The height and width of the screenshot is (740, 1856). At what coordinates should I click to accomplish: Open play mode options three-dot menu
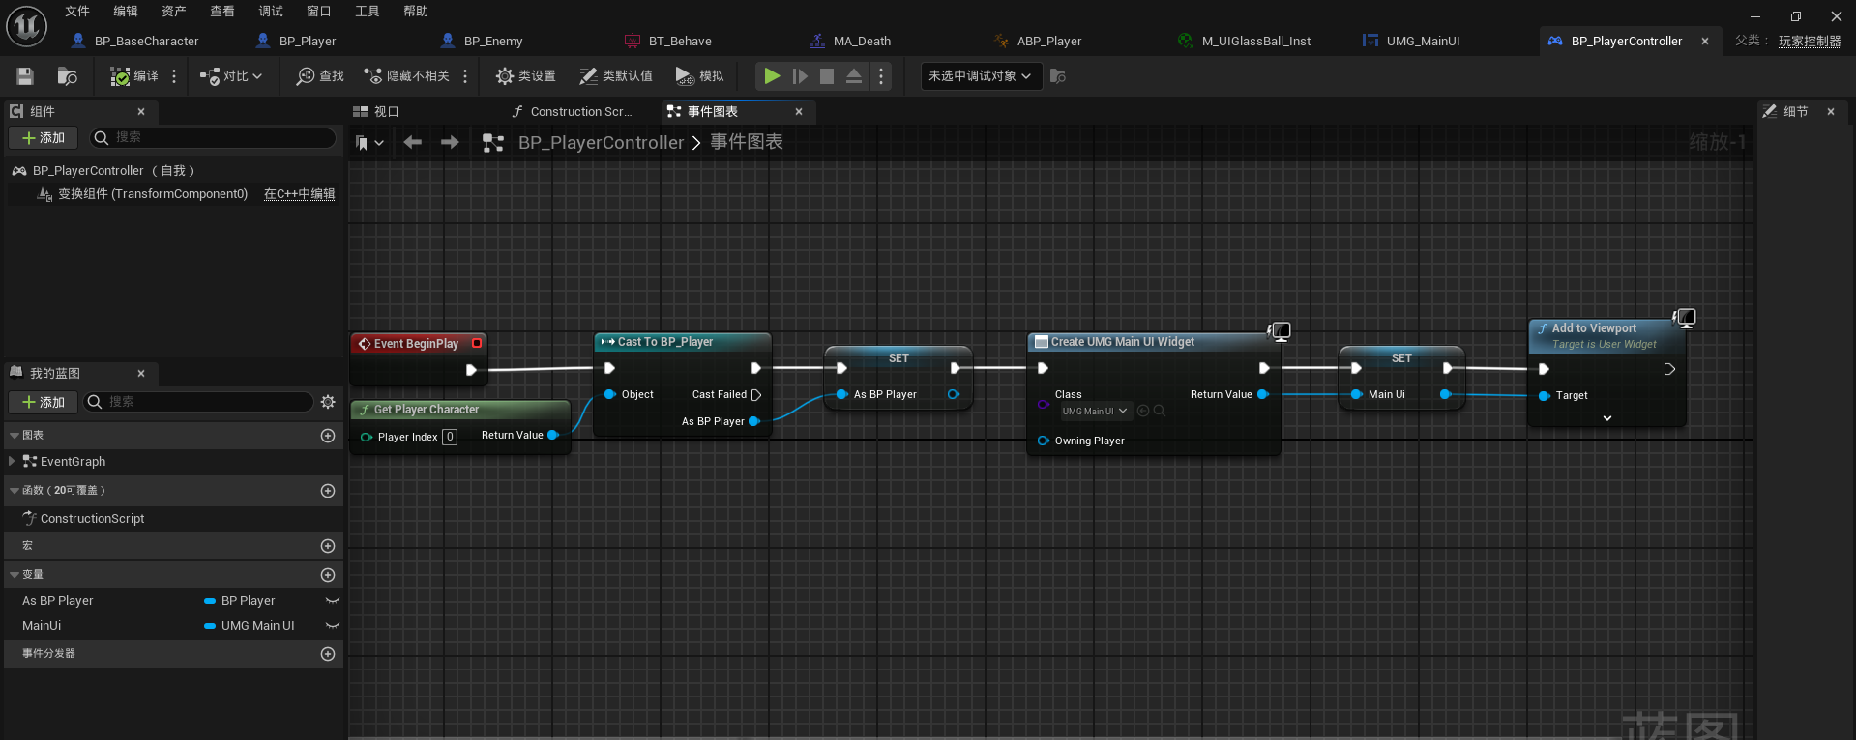(x=881, y=76)
